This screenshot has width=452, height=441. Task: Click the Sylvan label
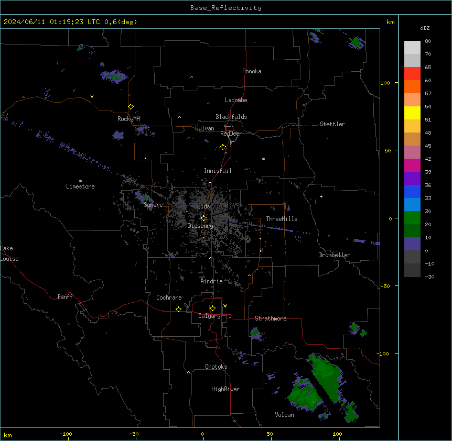coord(205,128)
